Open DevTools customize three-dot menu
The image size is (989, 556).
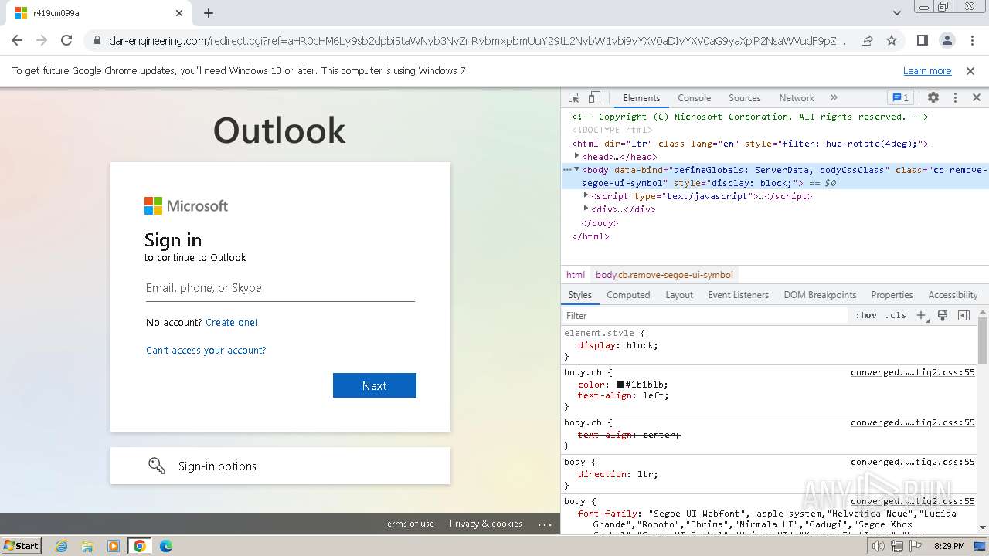click(x=955, y=98)
